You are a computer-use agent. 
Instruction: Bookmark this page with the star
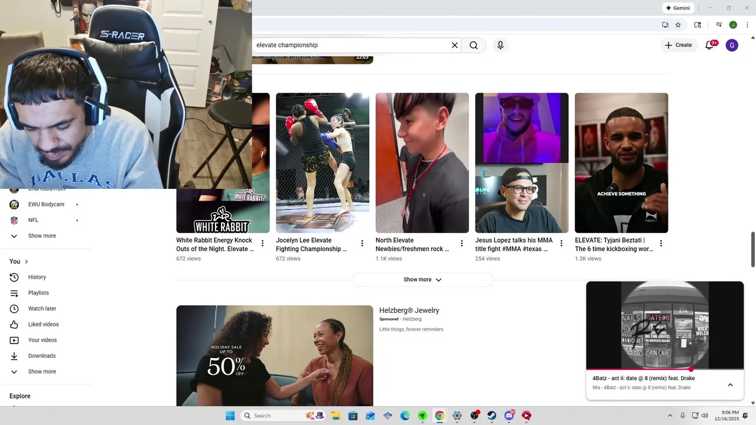[x=678, y=25]
